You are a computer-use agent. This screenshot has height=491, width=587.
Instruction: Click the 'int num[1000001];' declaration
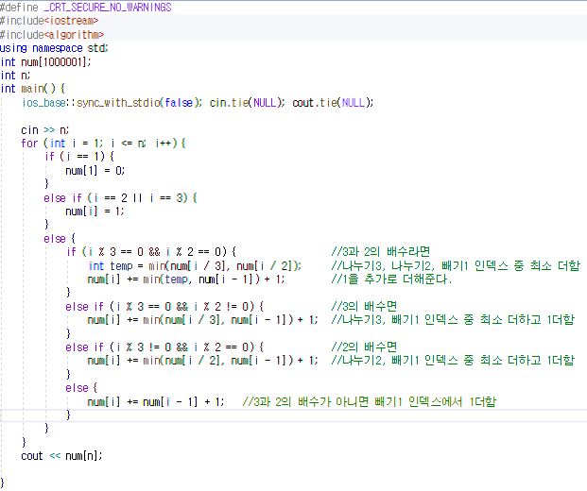click(45, 61)
